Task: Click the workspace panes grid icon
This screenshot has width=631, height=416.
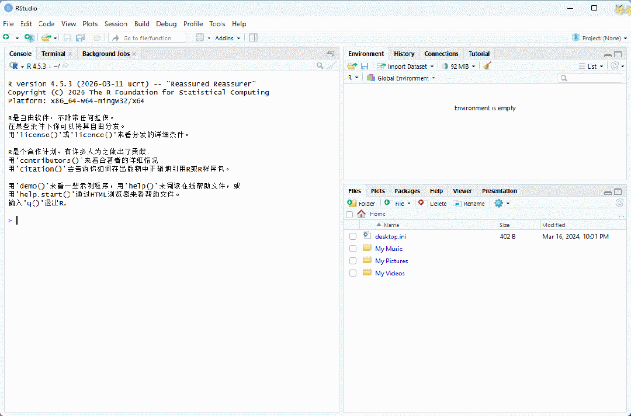Action: click(x=200, y=38)
